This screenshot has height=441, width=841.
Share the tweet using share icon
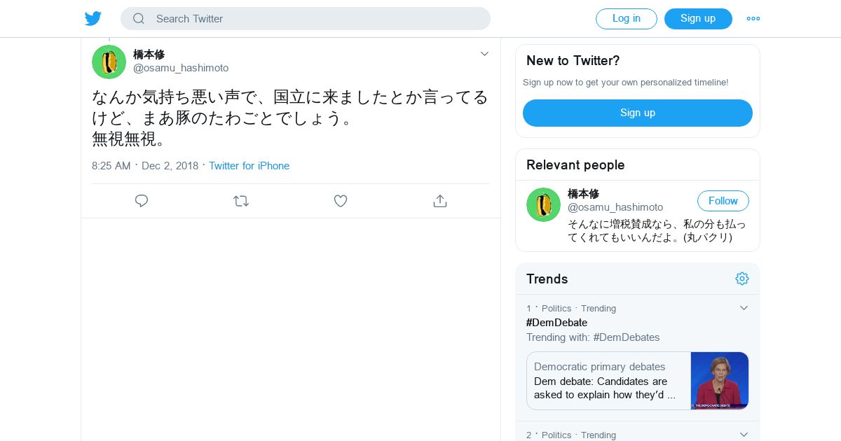point(440,201)
